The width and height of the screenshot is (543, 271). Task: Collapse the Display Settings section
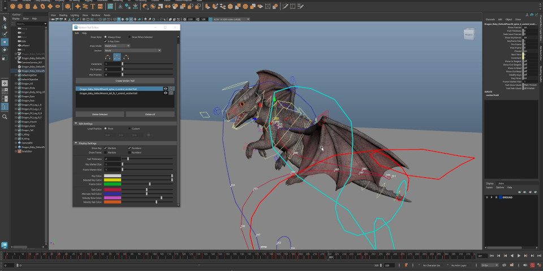pyautogui.click(x=76, y=143)
